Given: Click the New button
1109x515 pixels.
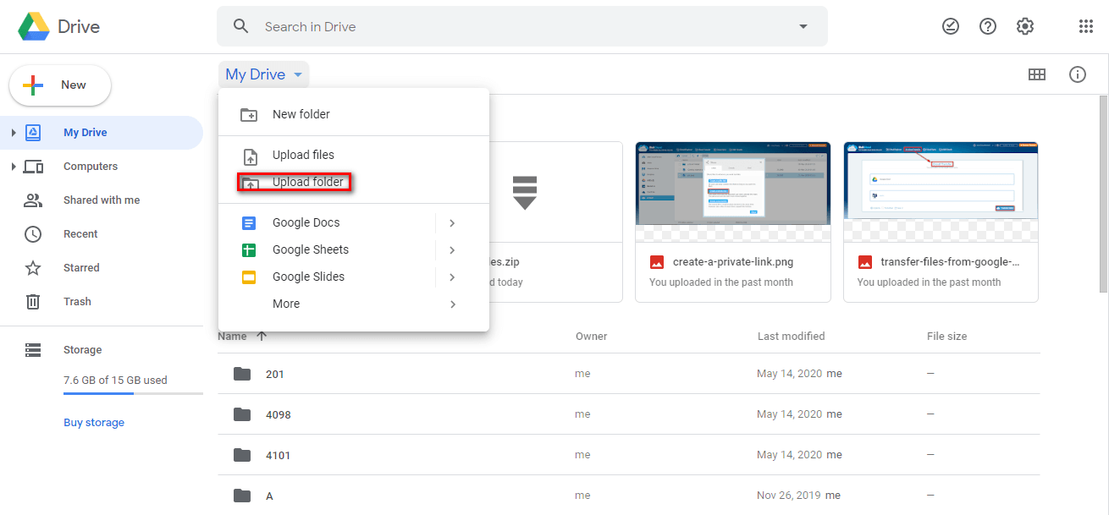Looking at the screenshot, I should tap(60, 85).
